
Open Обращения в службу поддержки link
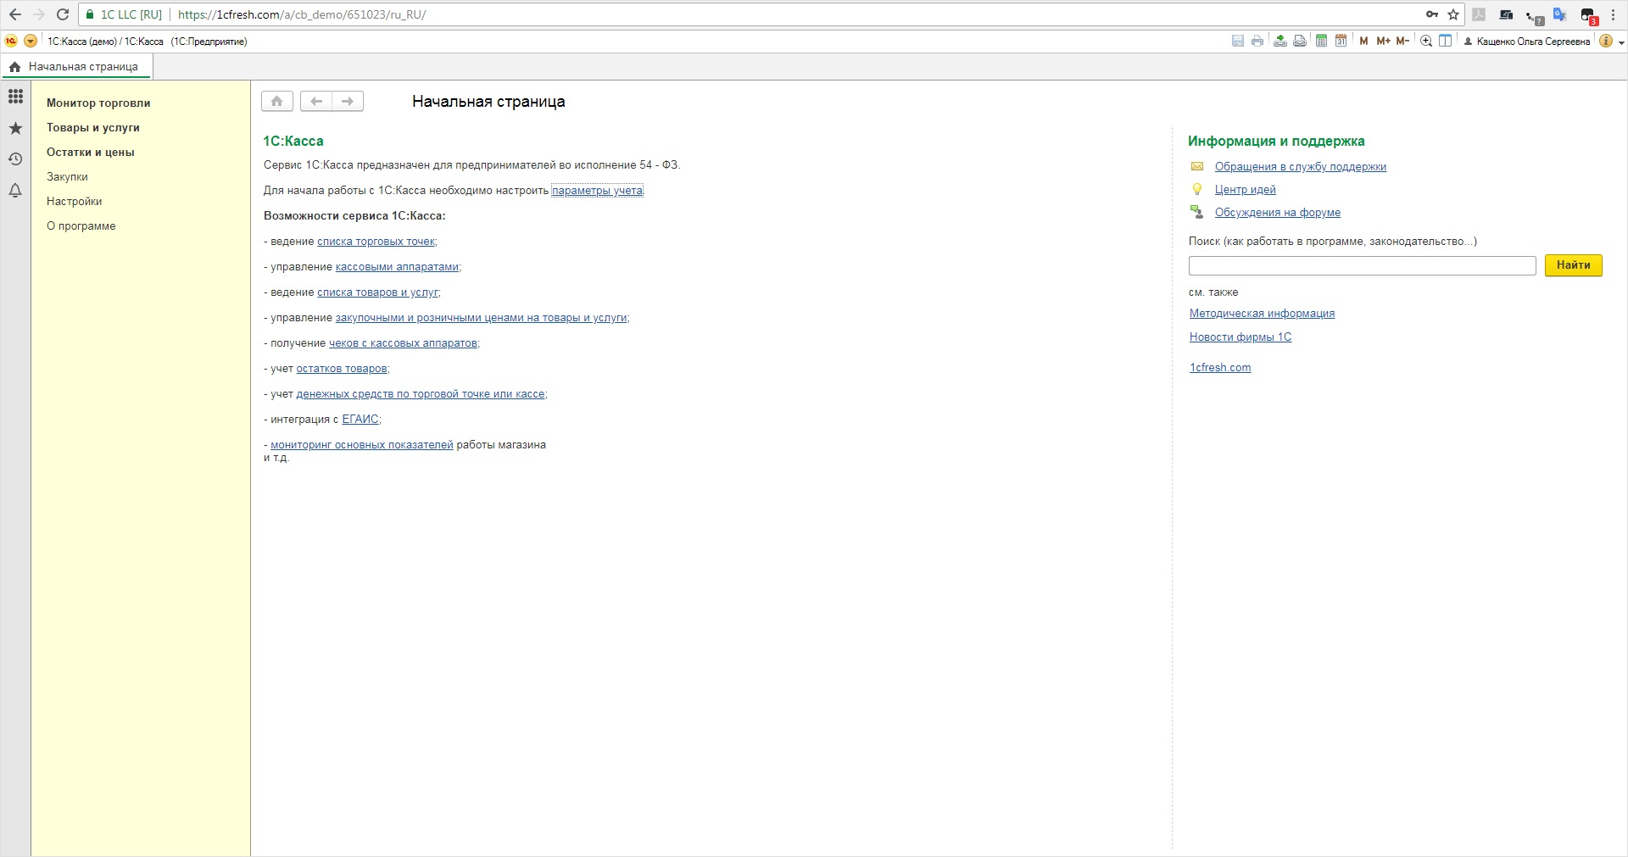(x=1301, y=167)
